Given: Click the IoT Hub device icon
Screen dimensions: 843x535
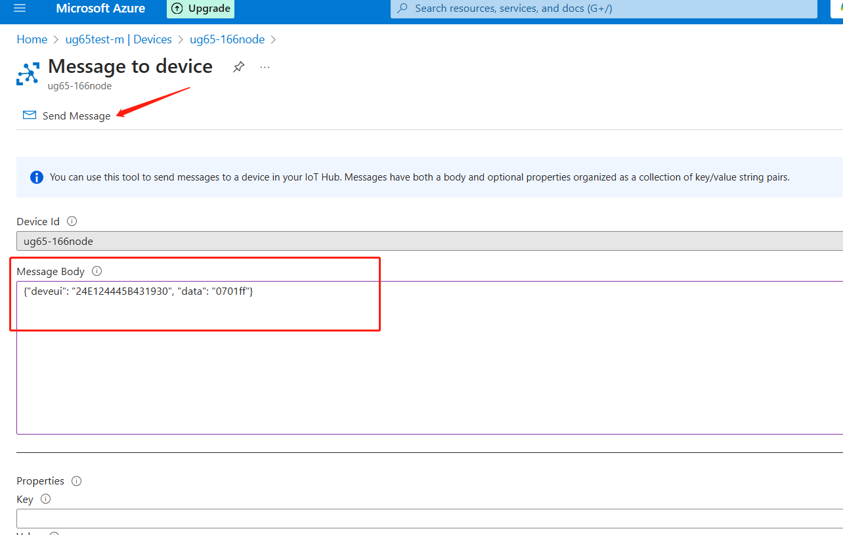Looking at the screenshot, I should tap(28, 74).
